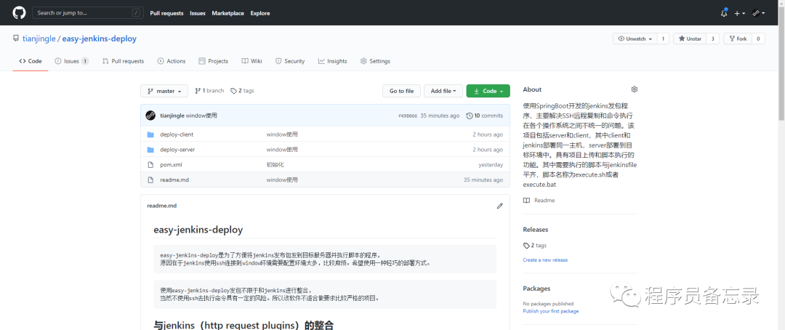Select the Actions tab
This screenshot has width=785, height=330.
click(x=172, y=61)
